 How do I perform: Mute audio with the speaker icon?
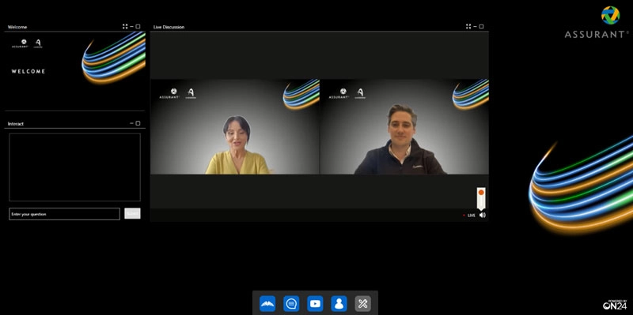482,215
